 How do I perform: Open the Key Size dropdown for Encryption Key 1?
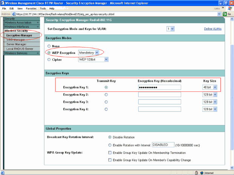coord(210,87)
